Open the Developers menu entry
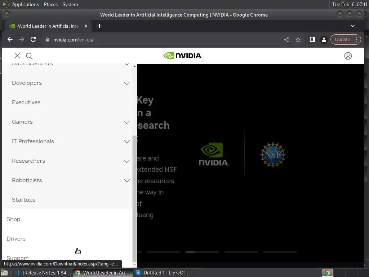The height and width of the screenshot is (277, 369). 27,83
